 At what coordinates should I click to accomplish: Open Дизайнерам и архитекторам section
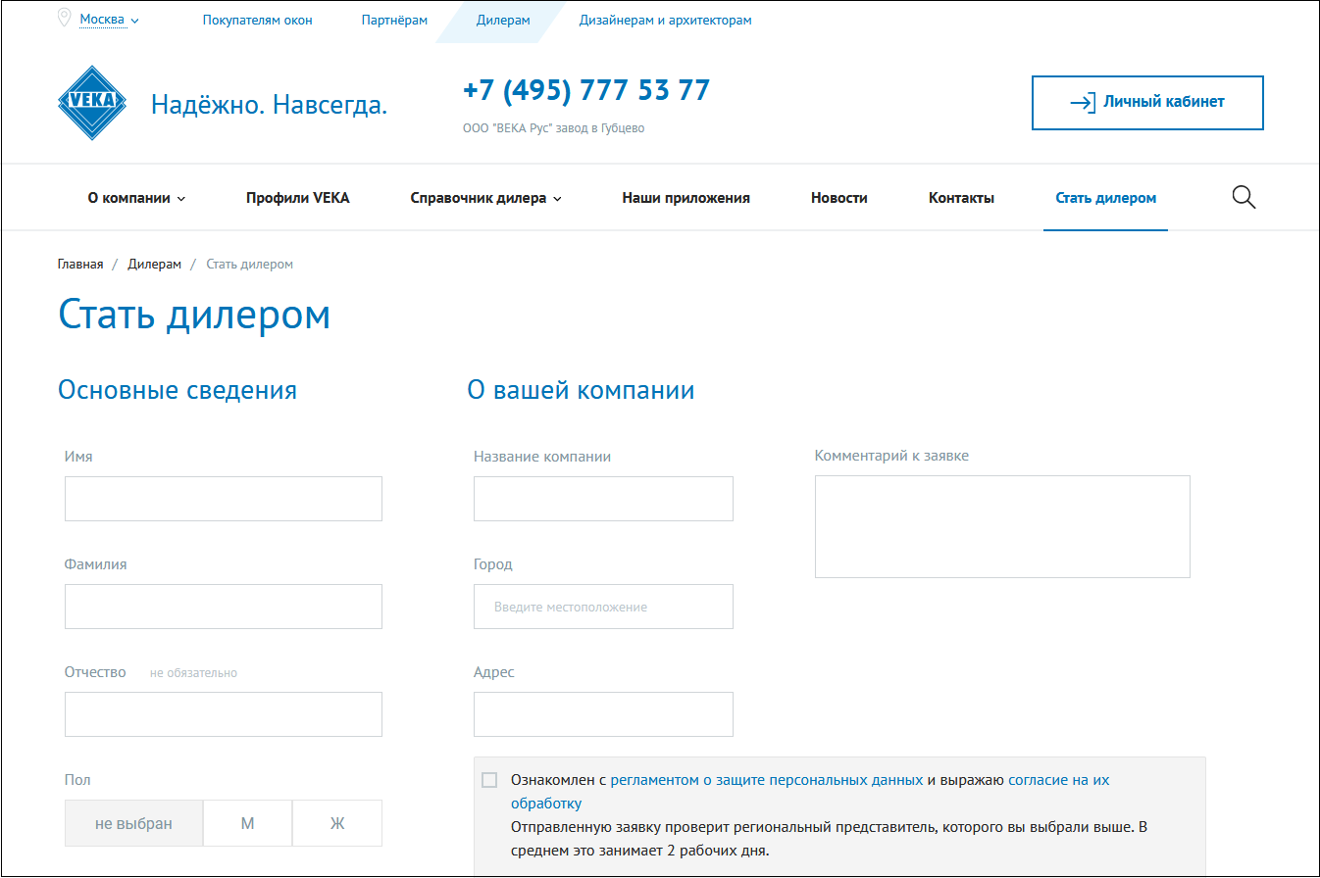click(x=665, y=20)
